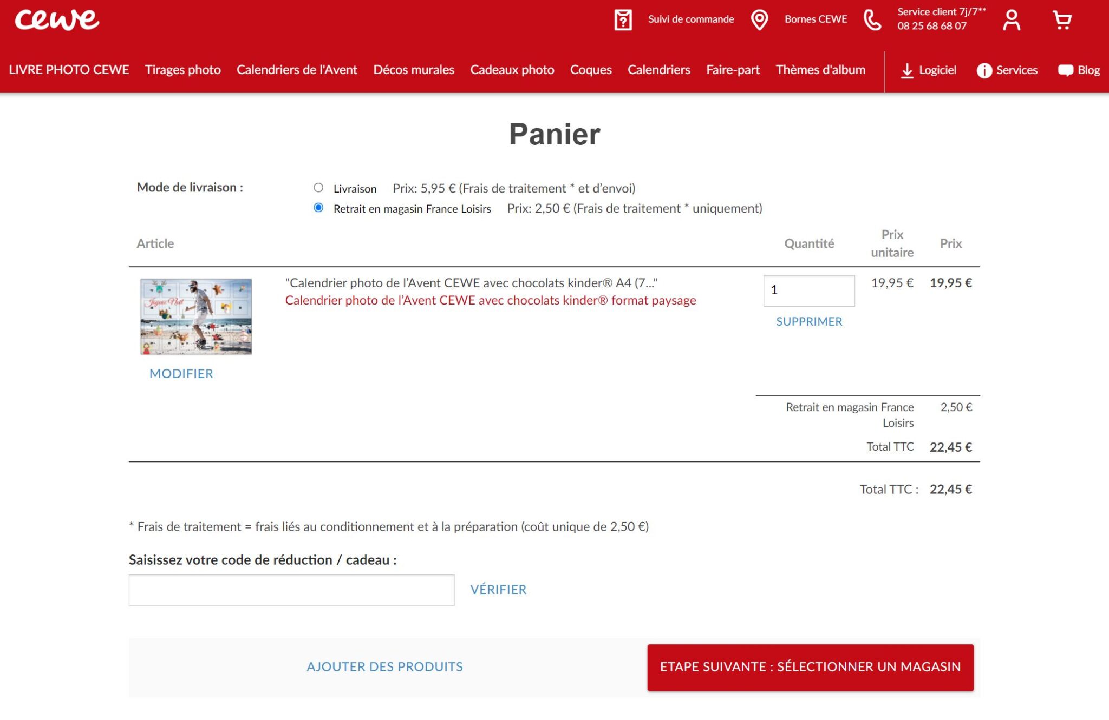Viewport: 1109px width, 720px height.
Task: Open the Cadeaux photo menu
Action: [x=512, y=70]
